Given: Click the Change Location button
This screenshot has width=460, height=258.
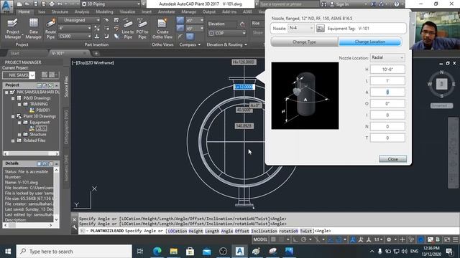Looking at the screenshot, I should tap(370, 42).
